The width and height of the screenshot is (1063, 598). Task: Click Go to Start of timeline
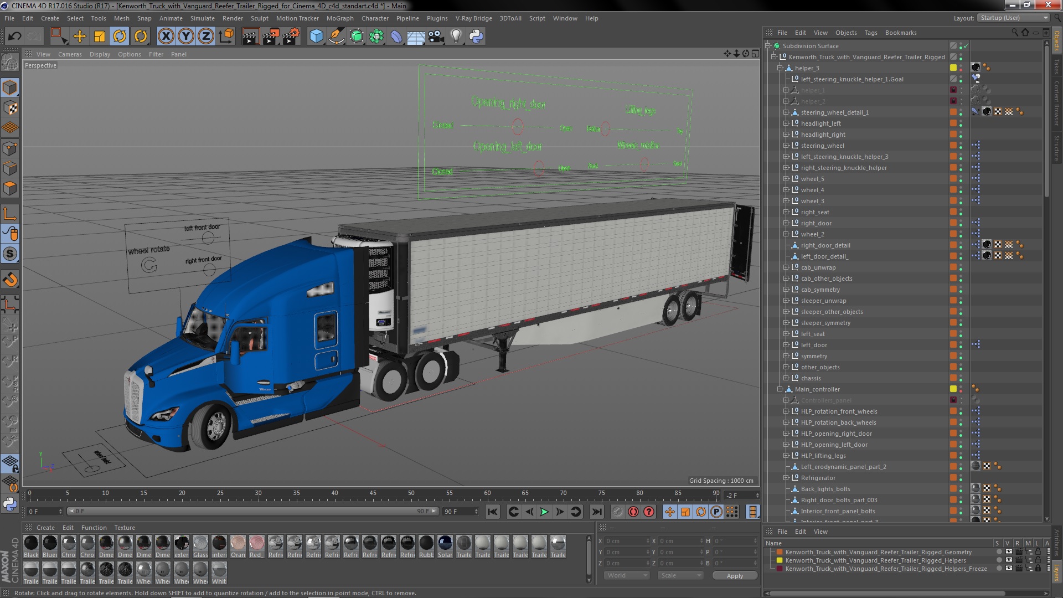pos(493,512)
